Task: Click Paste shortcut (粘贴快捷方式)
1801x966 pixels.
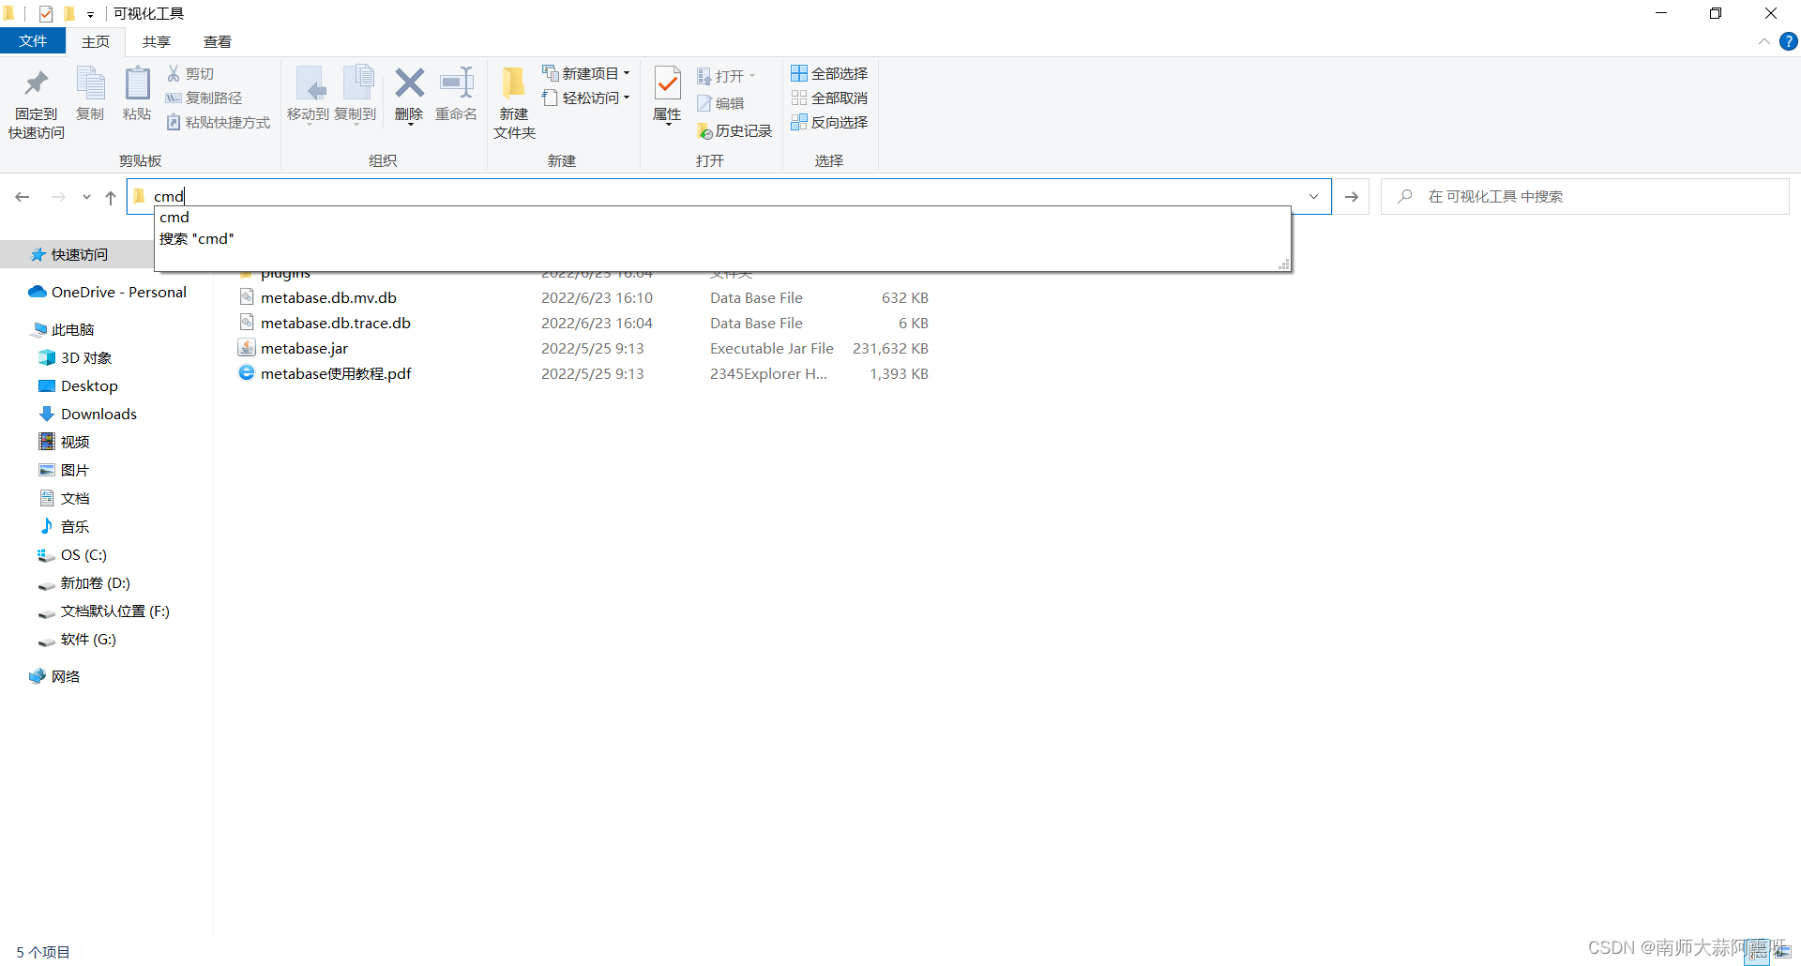Action: pyautogui.click(x=218, y=122)
